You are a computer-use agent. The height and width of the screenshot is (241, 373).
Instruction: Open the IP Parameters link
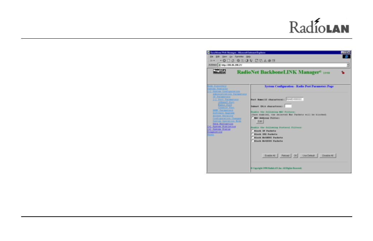222,97
